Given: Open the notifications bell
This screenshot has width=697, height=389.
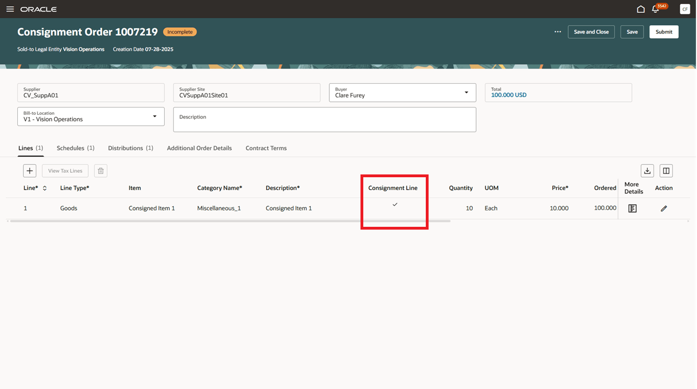Looking at the screenshot, I should click(x=656, y=9).
